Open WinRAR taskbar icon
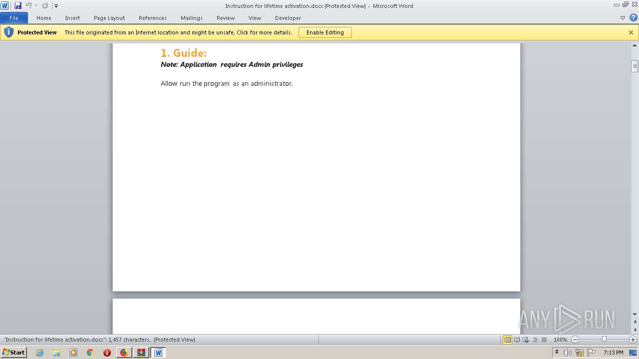This screenshot has width=639, height=359. point(141,353)
